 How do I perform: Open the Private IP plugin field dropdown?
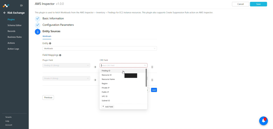click(x=66, y=78)
